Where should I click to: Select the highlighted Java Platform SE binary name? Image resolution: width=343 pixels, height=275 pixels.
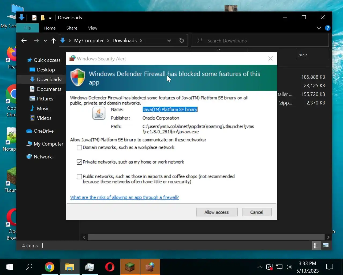click(170, 110)
